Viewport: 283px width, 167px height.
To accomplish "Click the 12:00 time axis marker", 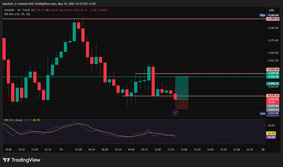I will click(157, 149).
